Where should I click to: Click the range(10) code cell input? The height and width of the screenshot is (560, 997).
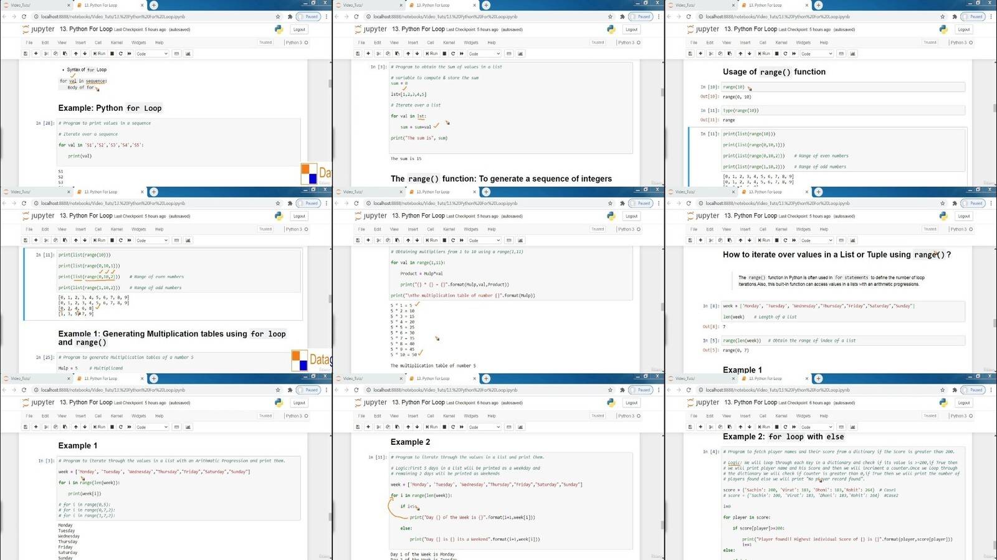click(x=843, y=87)
